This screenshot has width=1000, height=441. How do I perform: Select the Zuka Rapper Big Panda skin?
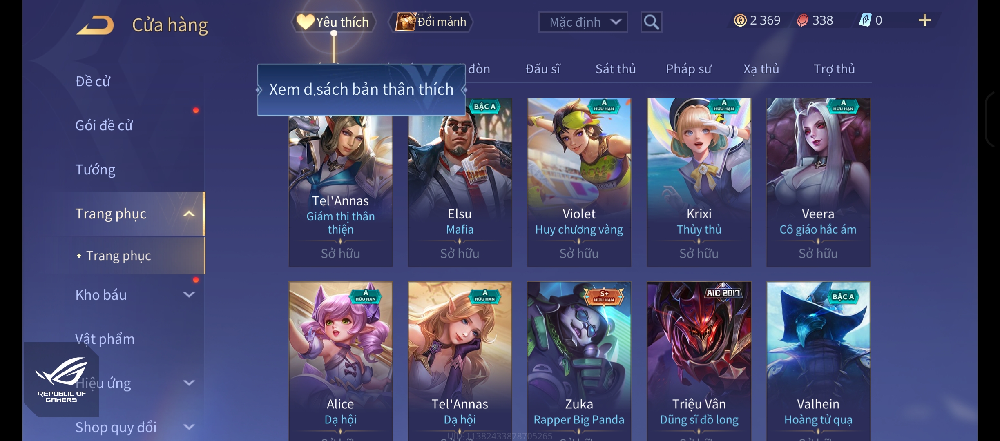click(x=579, y=361)
